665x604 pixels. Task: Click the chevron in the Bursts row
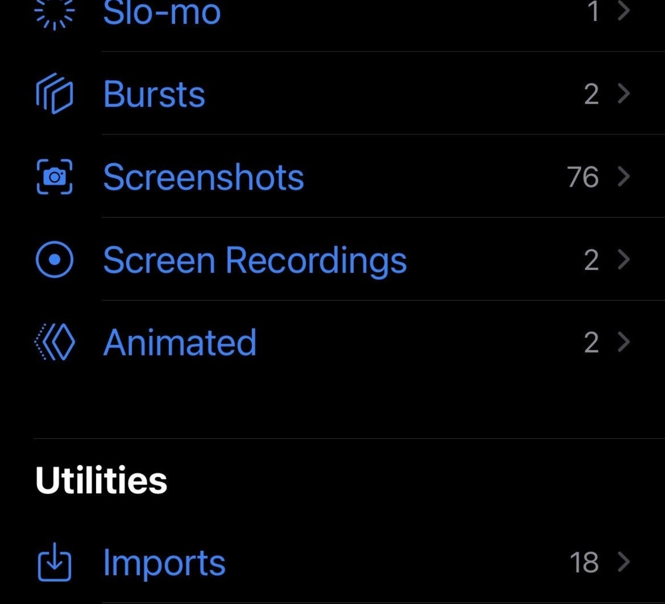(x=623, y=94)
